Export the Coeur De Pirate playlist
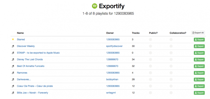 point(199,86)
